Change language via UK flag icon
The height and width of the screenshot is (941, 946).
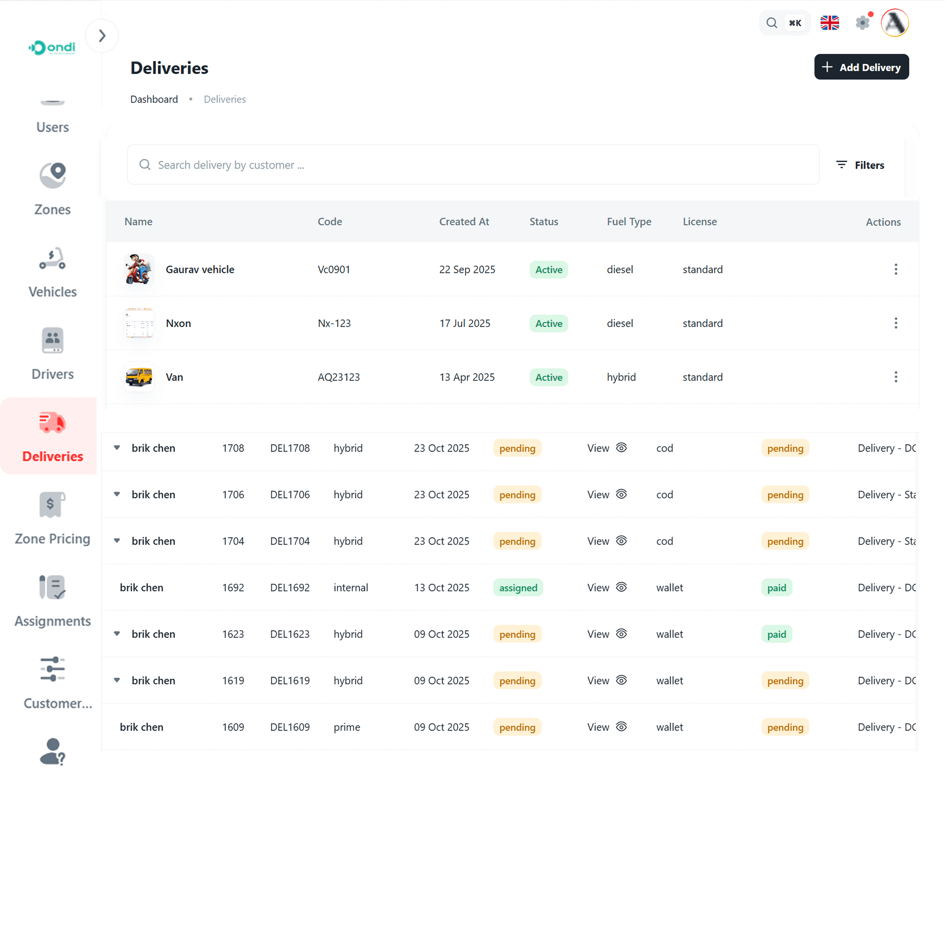click(830, 23)
